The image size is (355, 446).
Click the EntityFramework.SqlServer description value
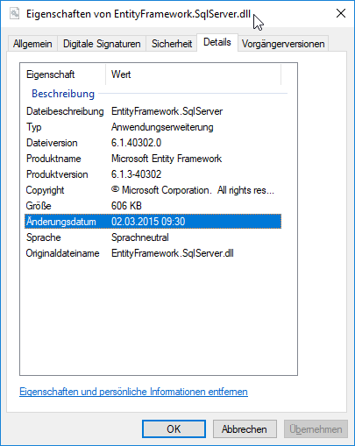click(x=167, y=111)
